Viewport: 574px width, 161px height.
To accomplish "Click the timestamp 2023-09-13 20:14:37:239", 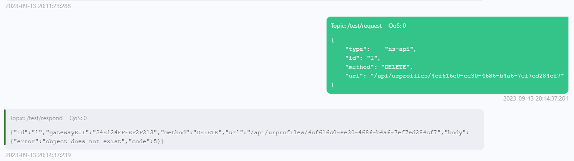I will pos(38,155).
